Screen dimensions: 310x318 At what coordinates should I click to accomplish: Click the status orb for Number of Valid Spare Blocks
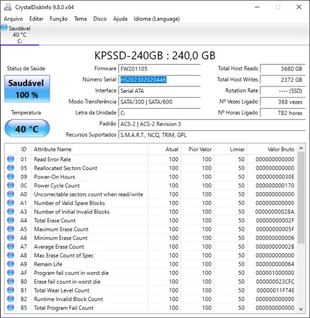point(11,203)
